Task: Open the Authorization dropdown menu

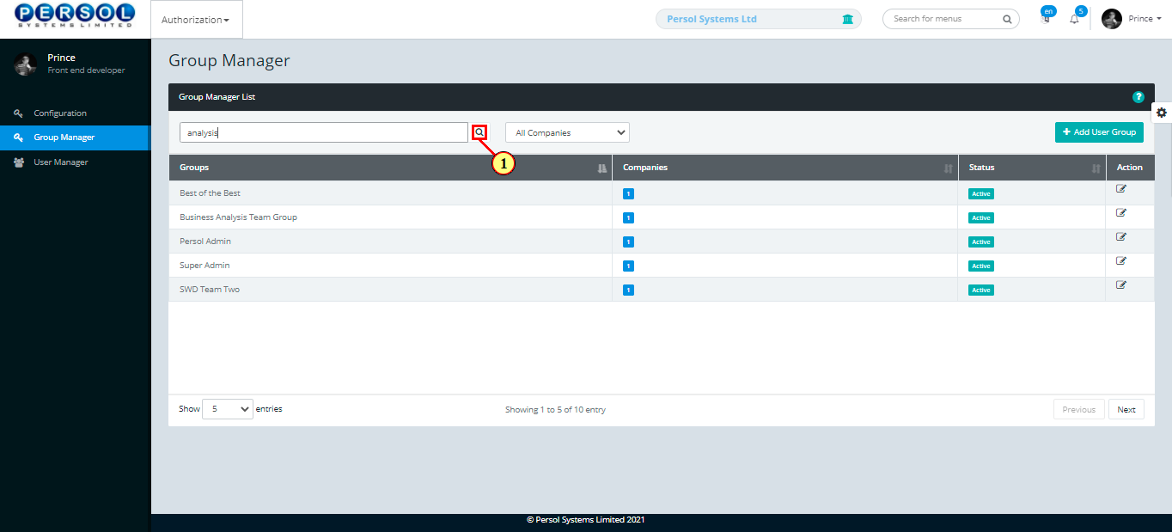Action: point(196,20)
